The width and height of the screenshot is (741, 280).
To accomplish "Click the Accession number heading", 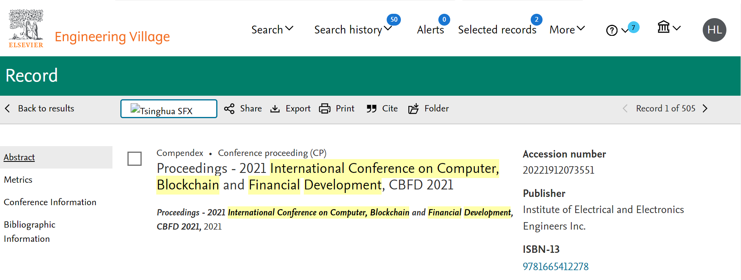I will 564,154.
